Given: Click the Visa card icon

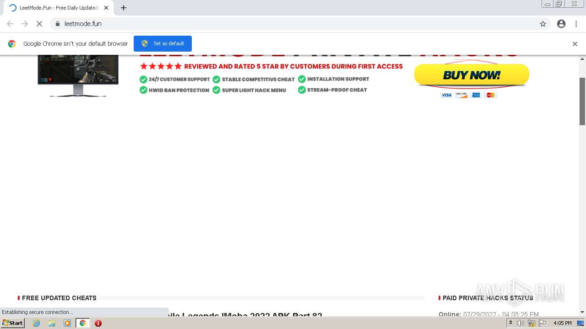Looking at the screenshot, I should [x=446, y=95].
